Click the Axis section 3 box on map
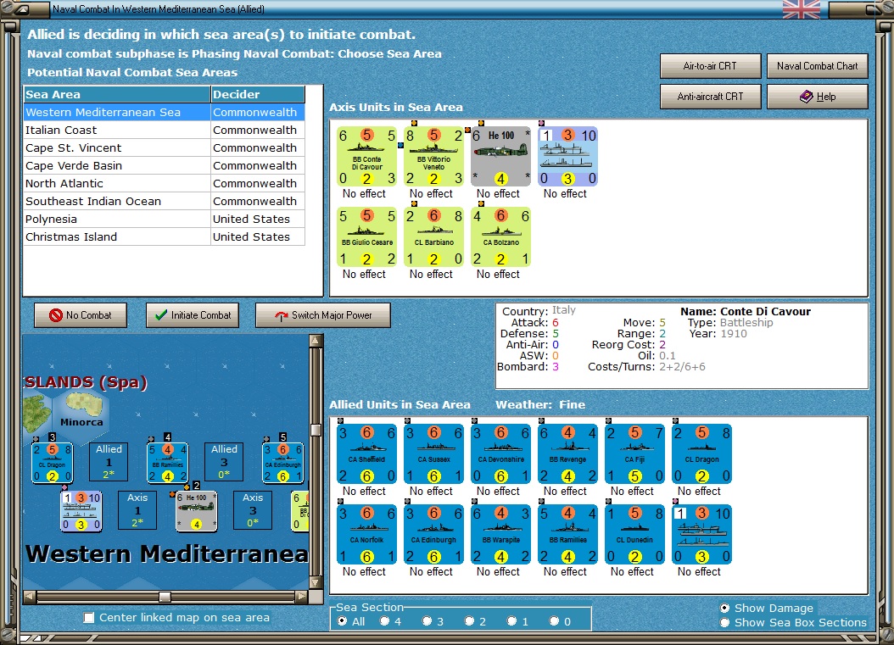Image resolution: width=894 pixels, height=645 pixels. point(253,510)
